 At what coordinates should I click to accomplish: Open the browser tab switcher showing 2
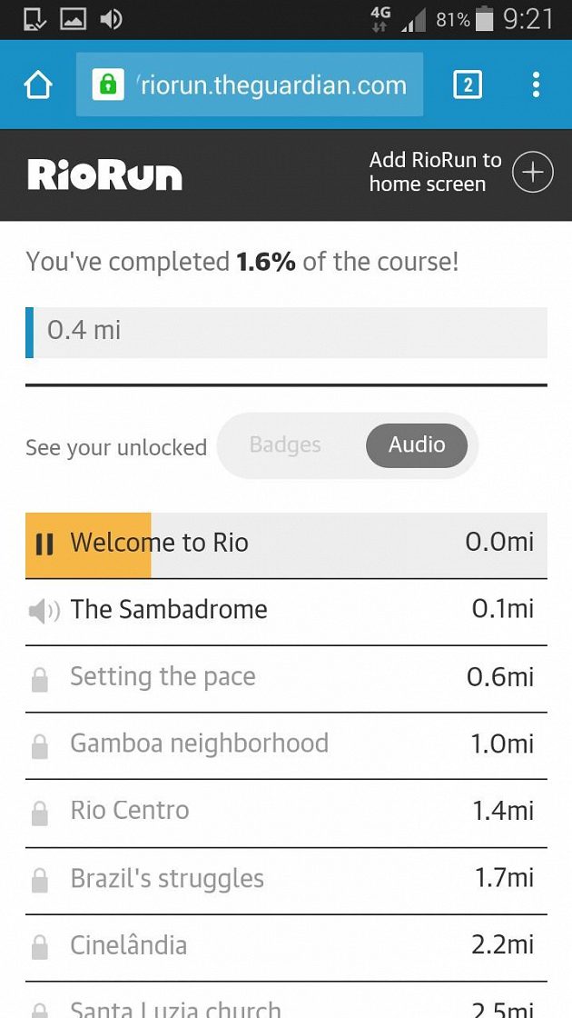pos(468,85)
